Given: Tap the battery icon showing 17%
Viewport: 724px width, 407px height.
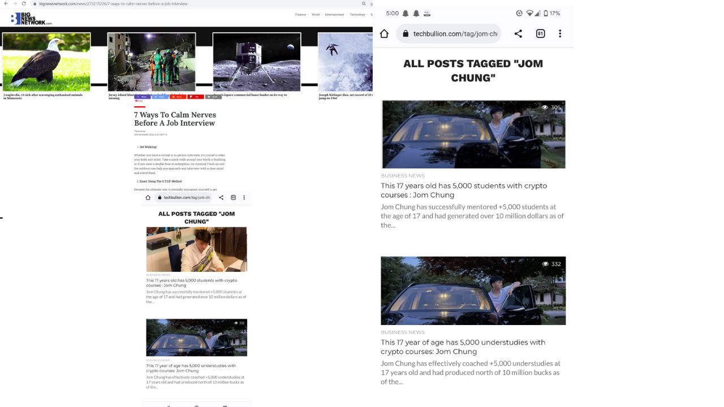Looking at the screenshot, I should pos(546,14).
